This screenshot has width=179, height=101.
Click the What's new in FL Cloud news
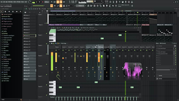click(124, 6)
